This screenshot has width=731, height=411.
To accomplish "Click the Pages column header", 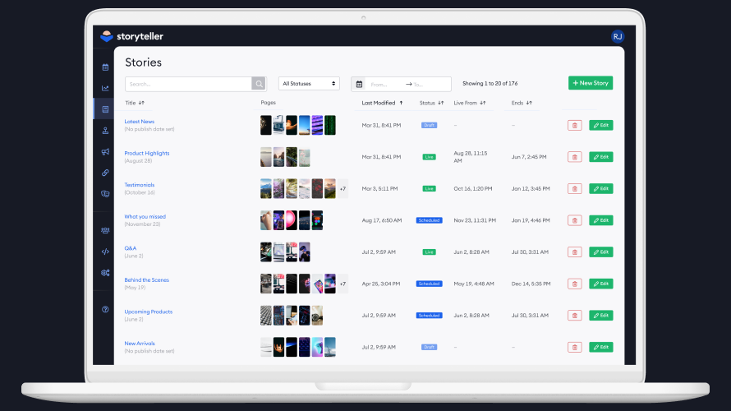I will tap(268, 103).
